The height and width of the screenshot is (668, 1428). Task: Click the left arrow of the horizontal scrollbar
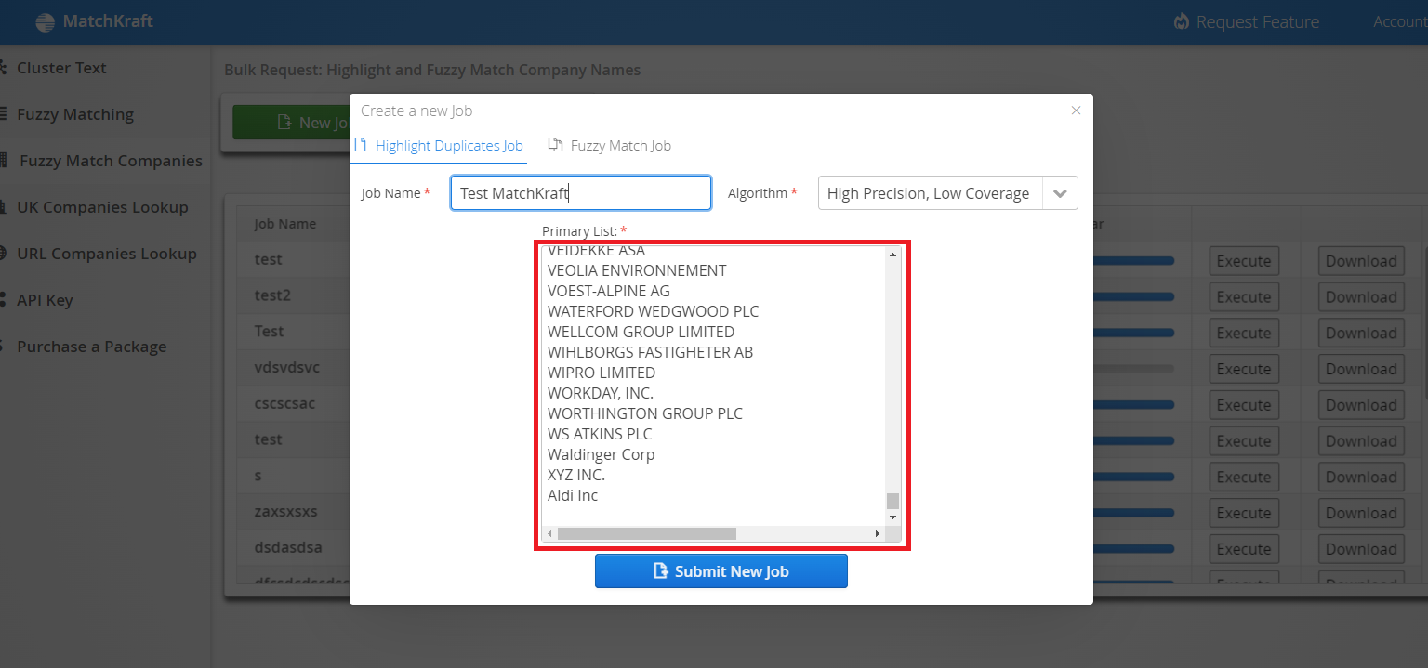point(549,534)
